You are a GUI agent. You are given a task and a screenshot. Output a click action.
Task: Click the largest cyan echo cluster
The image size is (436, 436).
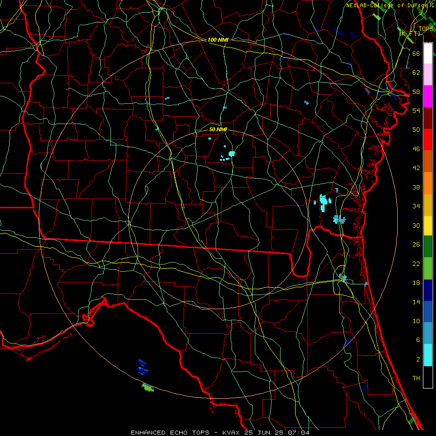323,203
